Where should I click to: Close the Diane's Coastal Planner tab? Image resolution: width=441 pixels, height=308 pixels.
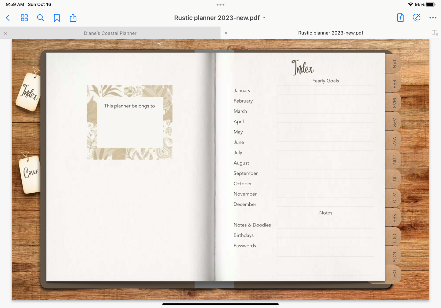(5, 33)
